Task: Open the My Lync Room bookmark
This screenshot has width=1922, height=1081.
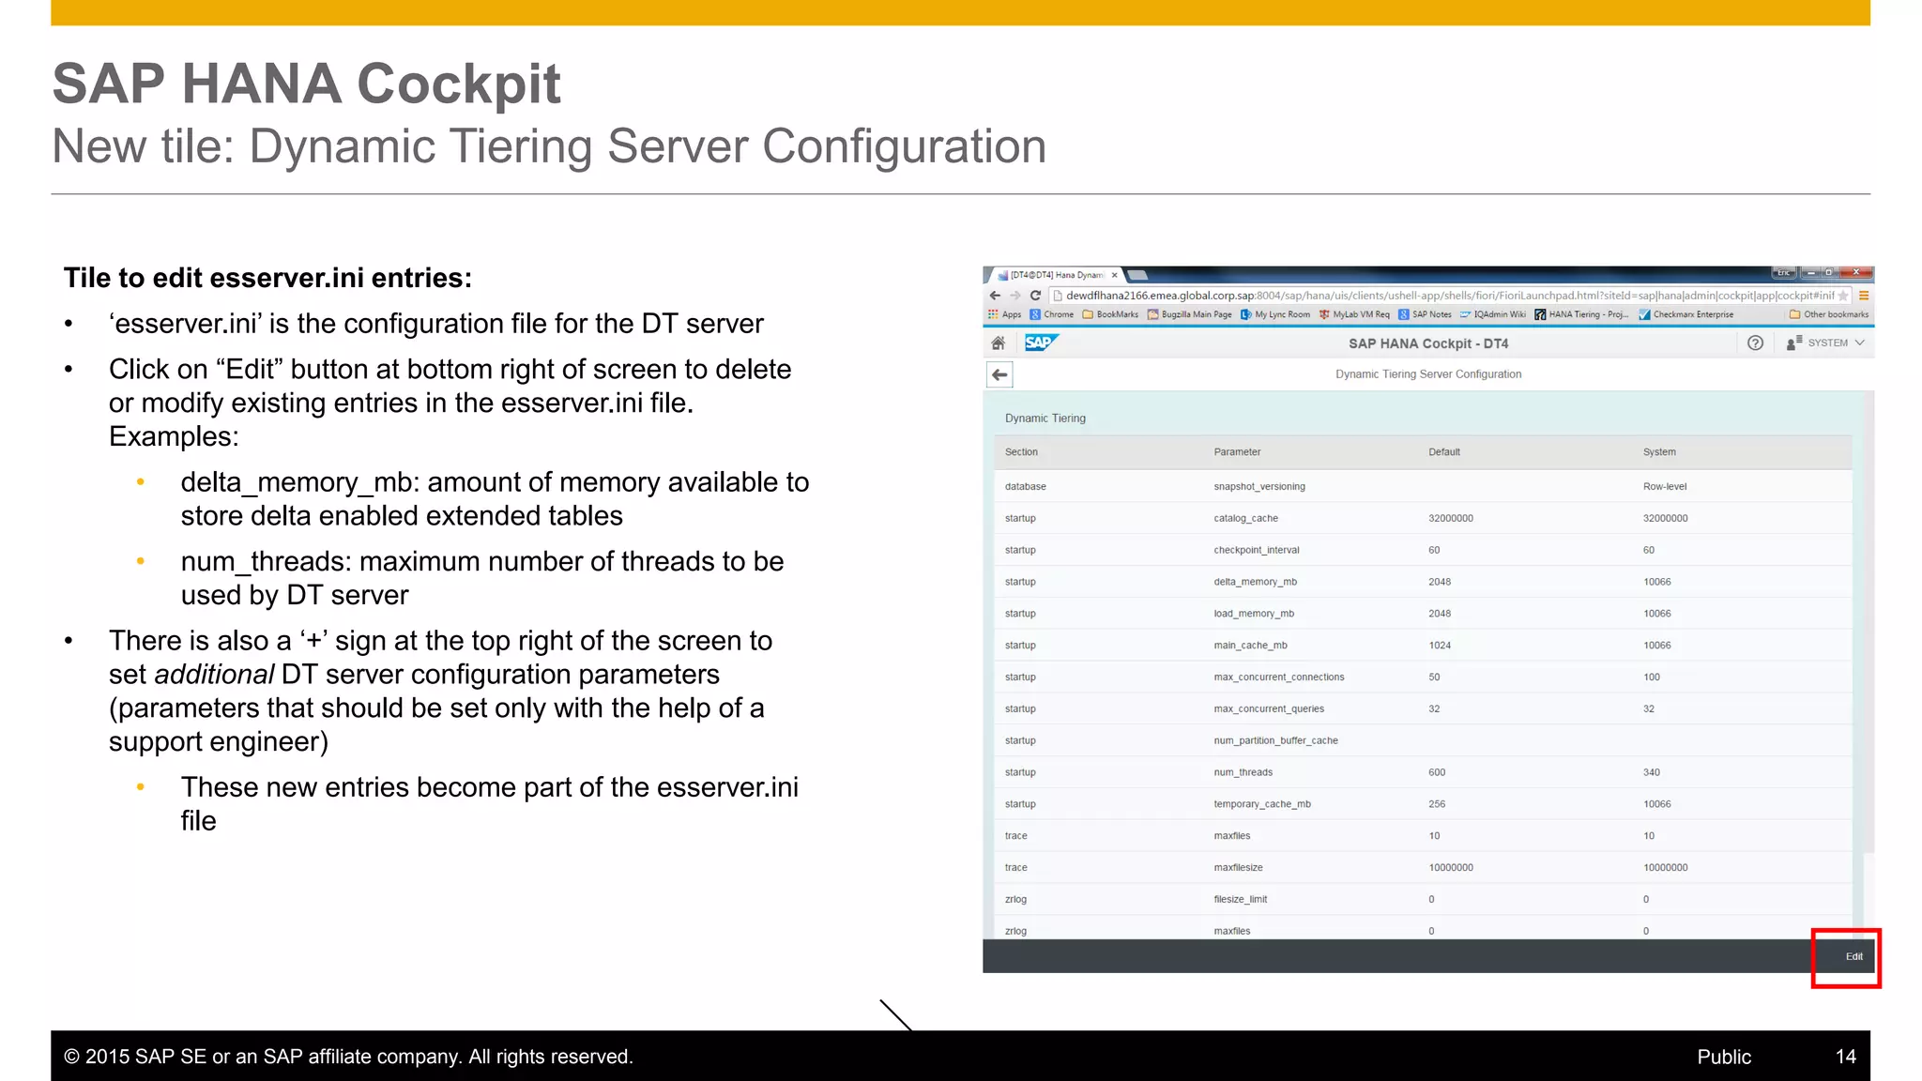Action: pyautogui.click(x=1275, y=314)
